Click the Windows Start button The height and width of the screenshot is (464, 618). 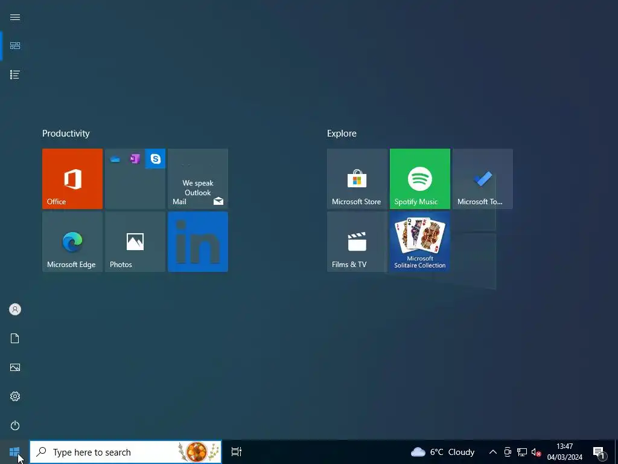[x=14, y=452]
